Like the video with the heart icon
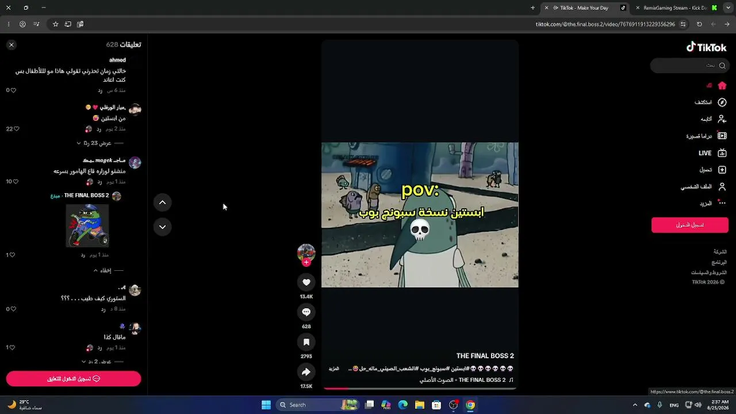Screen dimensions: 736x414 tap(306, 282)
